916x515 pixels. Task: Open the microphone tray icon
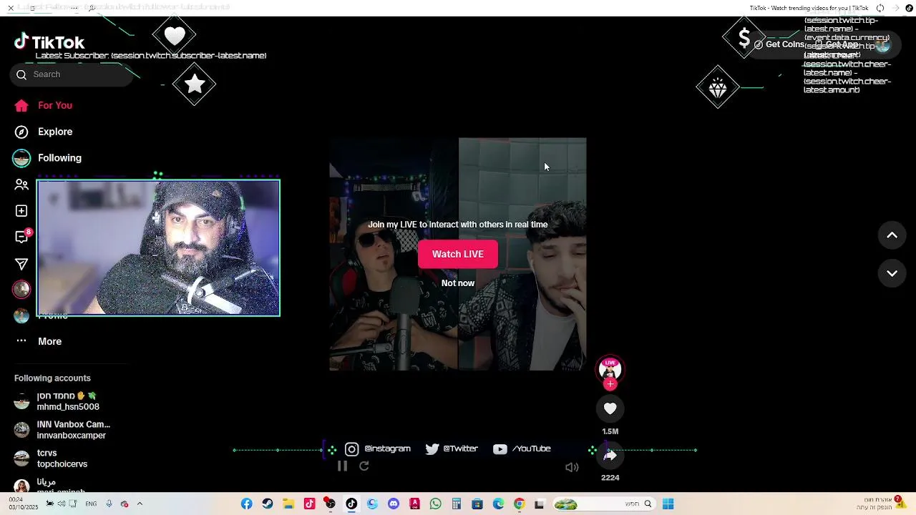[109, 504]
